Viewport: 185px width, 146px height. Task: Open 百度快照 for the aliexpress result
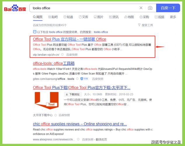point(88,139)
